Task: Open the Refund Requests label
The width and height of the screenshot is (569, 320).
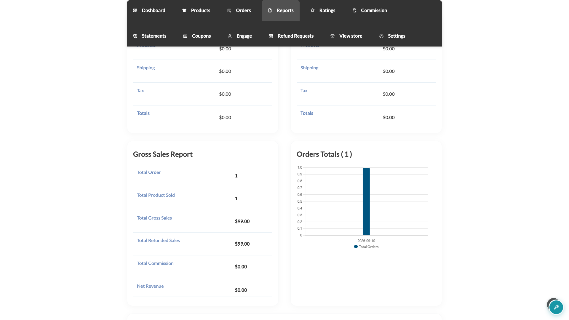Action: click(x=295, y=36)
